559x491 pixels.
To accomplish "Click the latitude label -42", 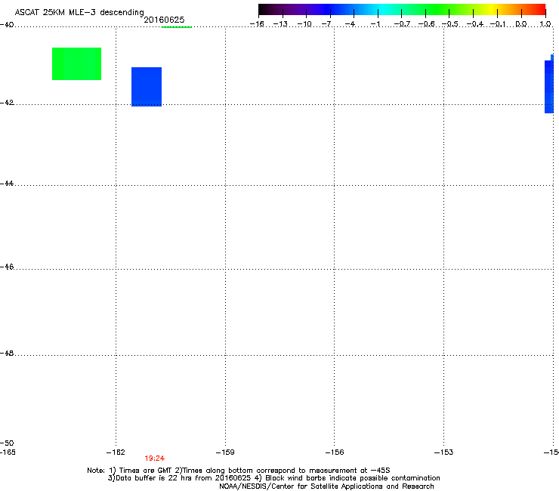I will tap(7, 102).
